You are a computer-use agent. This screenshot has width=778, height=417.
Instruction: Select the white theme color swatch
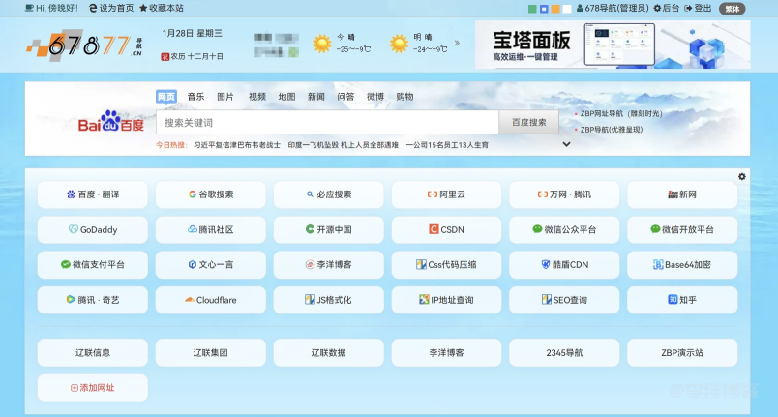pyautogui.click(x=567, y=9)
